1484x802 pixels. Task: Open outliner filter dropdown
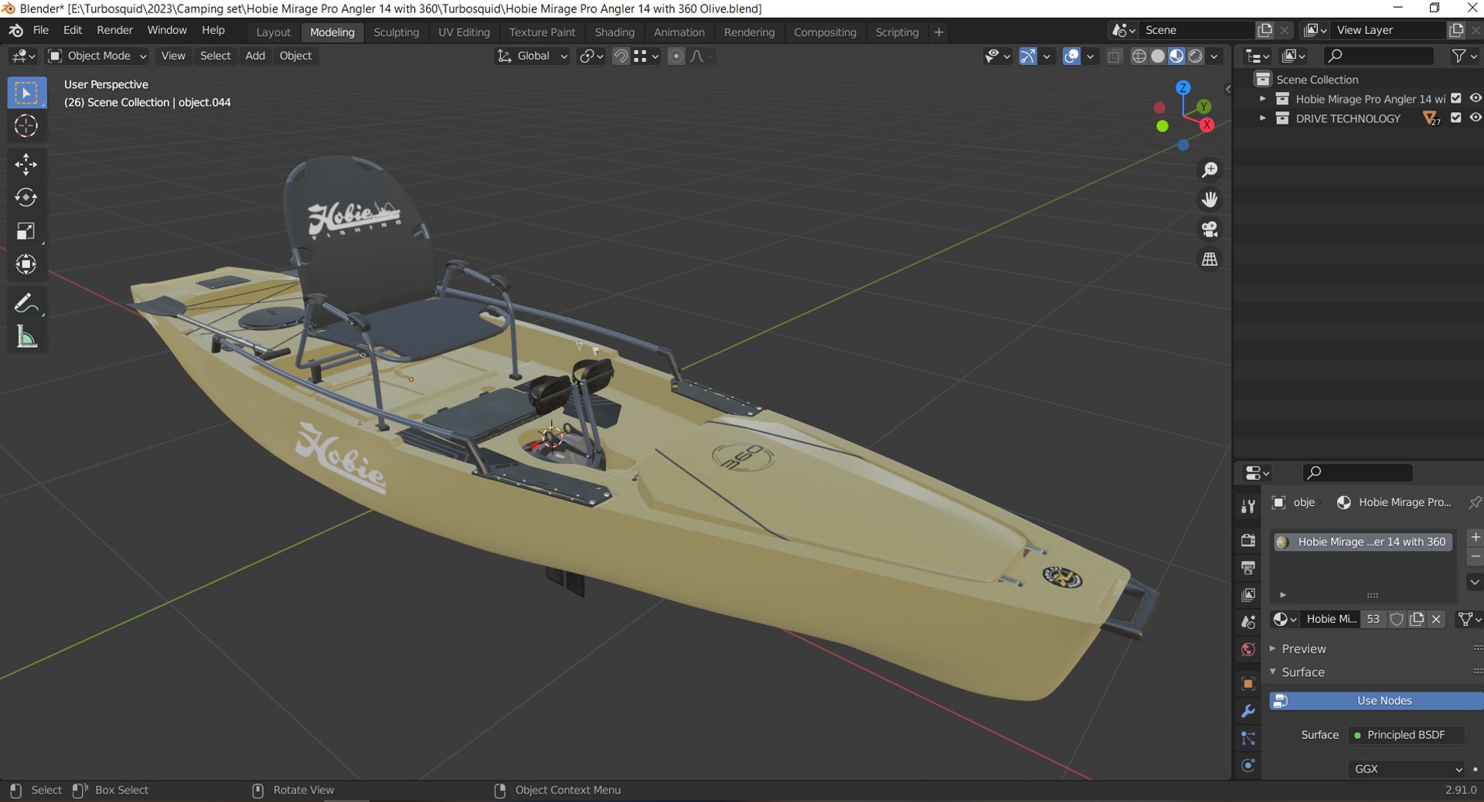point(1465,56)
